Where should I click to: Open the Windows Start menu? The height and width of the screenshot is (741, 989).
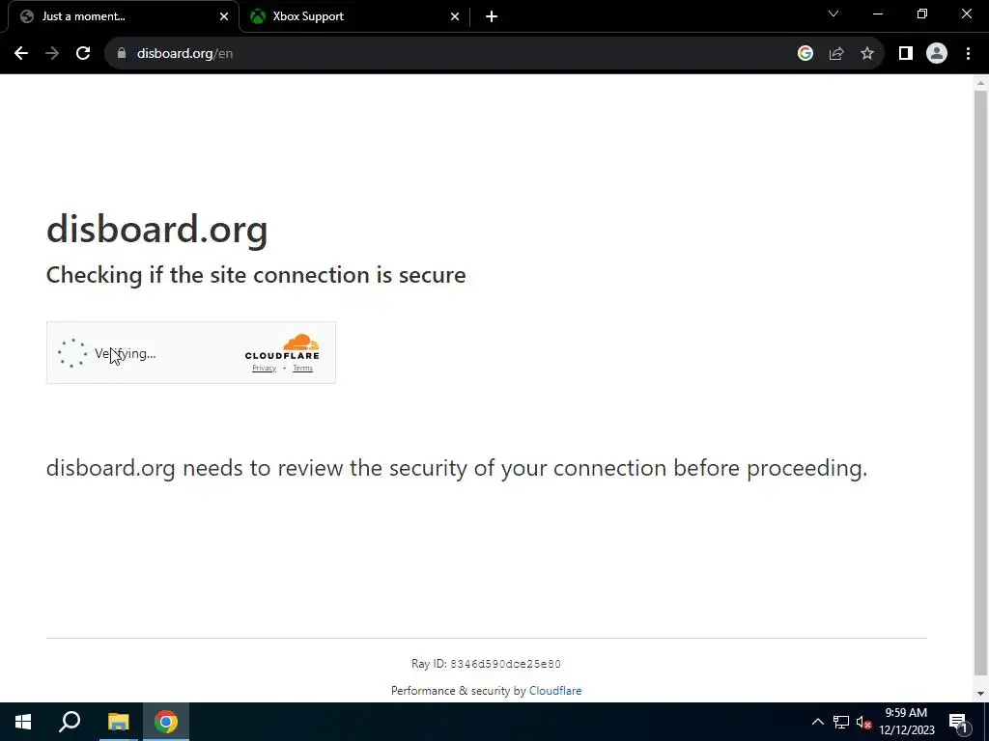coord(23,722)
